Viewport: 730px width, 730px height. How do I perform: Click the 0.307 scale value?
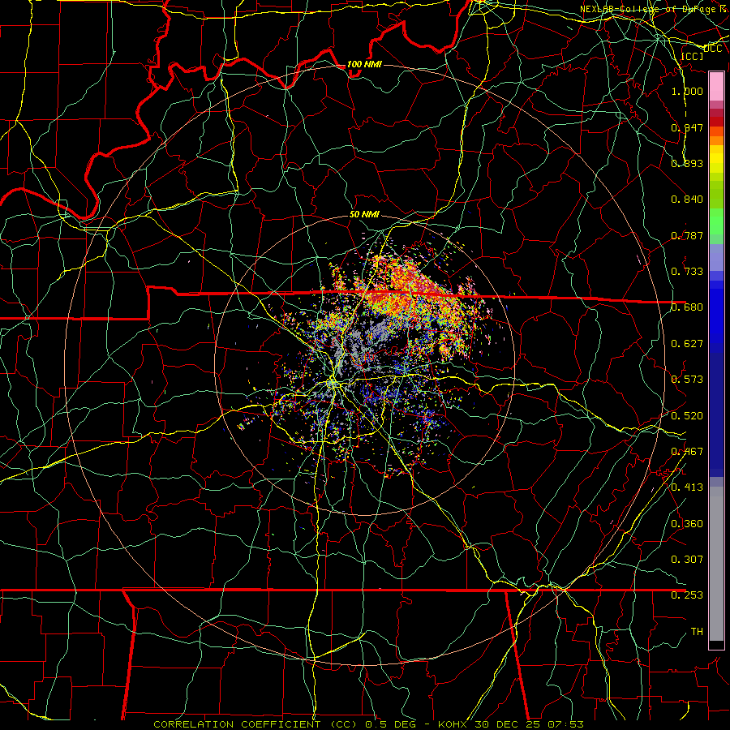687,560
